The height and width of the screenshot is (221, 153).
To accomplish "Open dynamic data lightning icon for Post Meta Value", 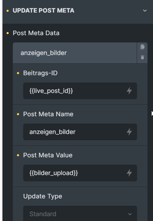I will [129, 173].
